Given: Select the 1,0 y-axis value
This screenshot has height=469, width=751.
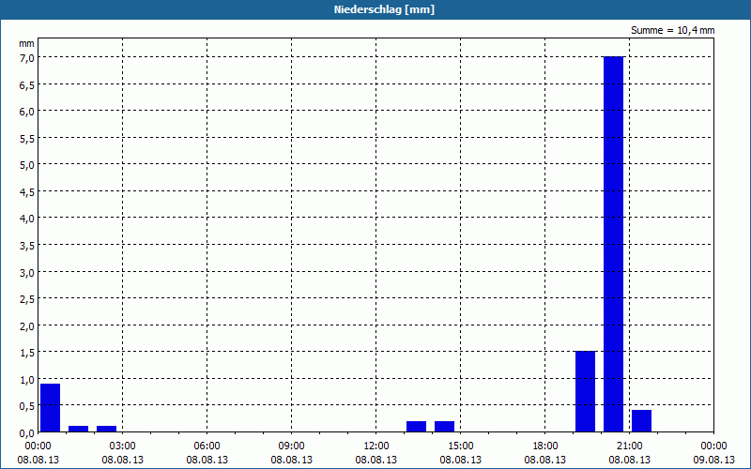Looking at the screenshot, I should click(26, 380).
